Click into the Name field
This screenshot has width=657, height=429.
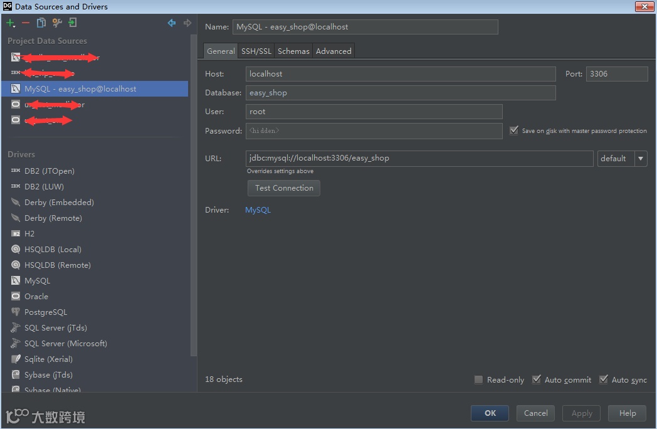tap(365, 27)
